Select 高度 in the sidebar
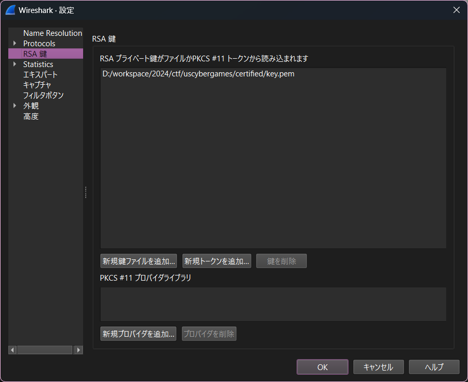The image size is (468, 382). pyautogui.click(x=31, y=116)
